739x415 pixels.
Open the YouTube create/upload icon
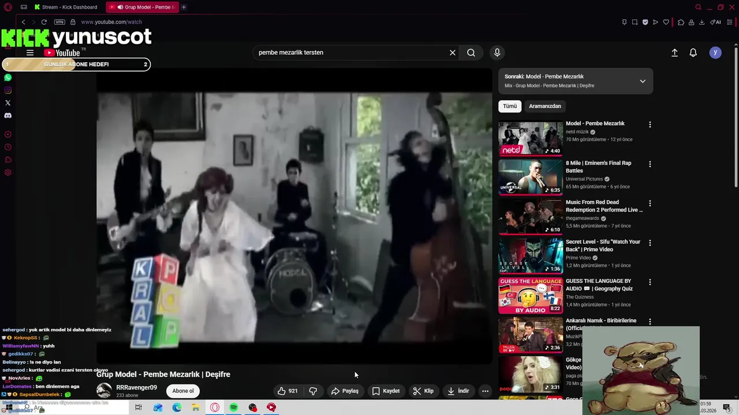[674, 52]
